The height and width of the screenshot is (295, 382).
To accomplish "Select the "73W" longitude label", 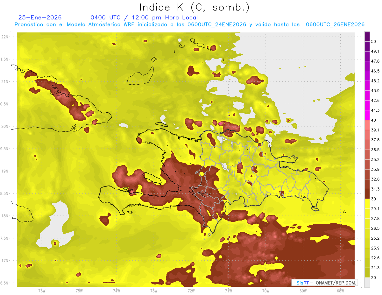I will 153,291.
